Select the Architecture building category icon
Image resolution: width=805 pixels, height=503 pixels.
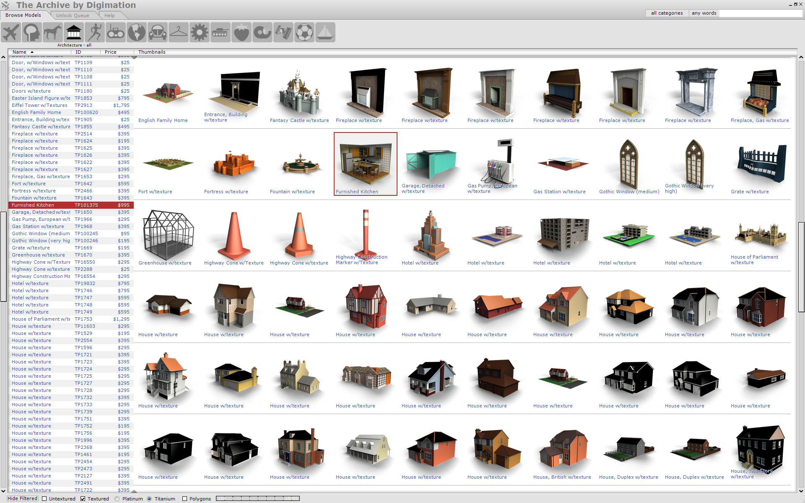(74, 32)
